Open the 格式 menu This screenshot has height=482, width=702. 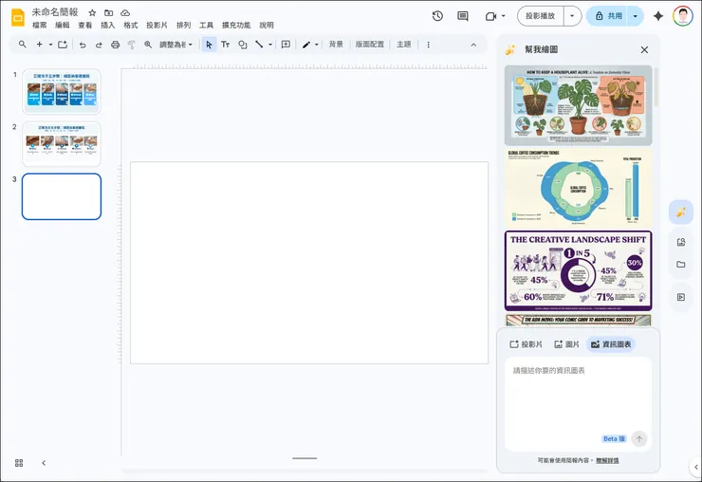pos(131,25)
